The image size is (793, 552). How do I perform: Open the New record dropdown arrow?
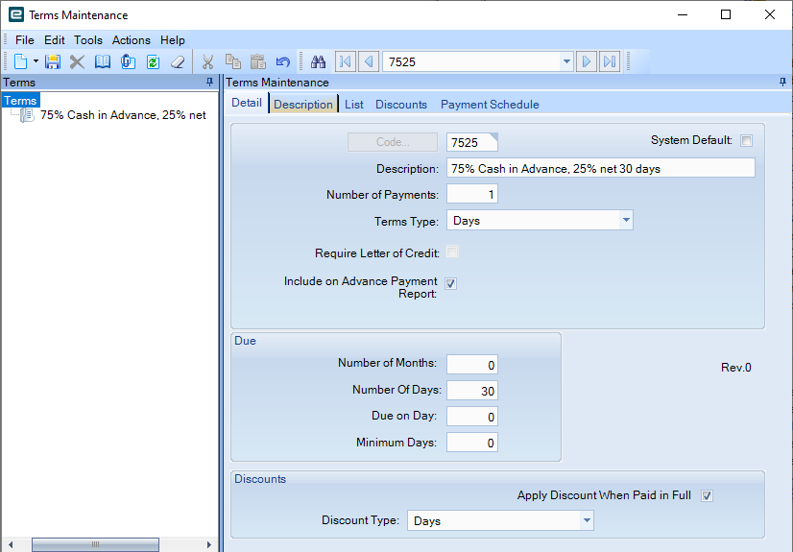click(36, 61)
